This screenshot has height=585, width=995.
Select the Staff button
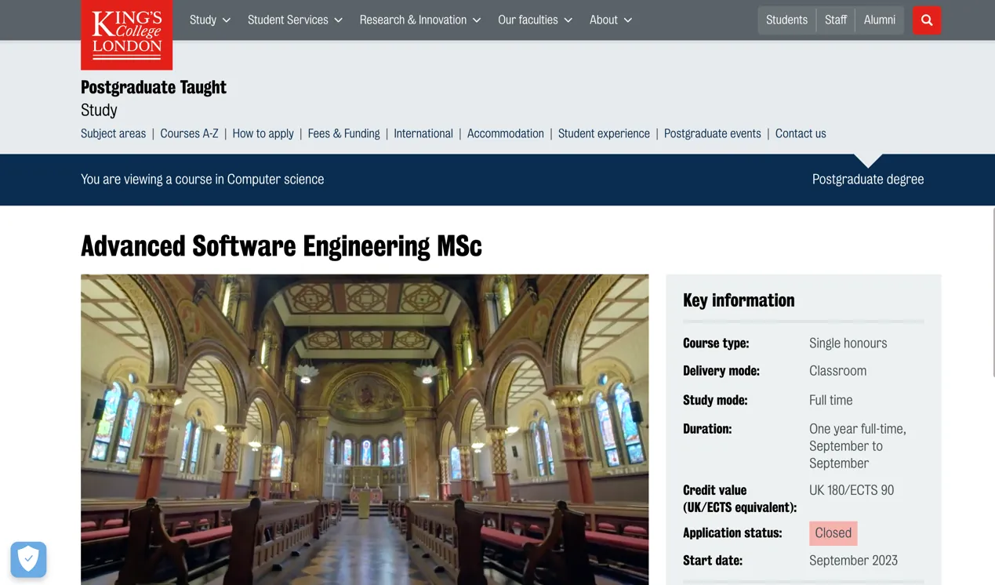coord(835,20)
